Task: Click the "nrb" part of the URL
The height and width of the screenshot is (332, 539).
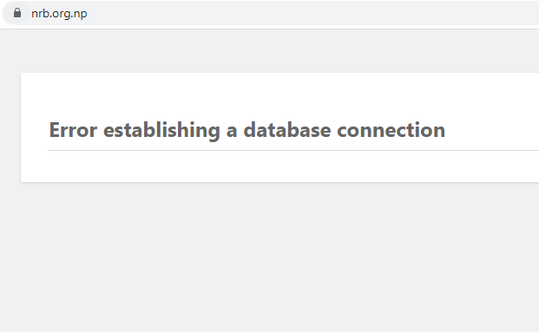Action: point(40,13)
